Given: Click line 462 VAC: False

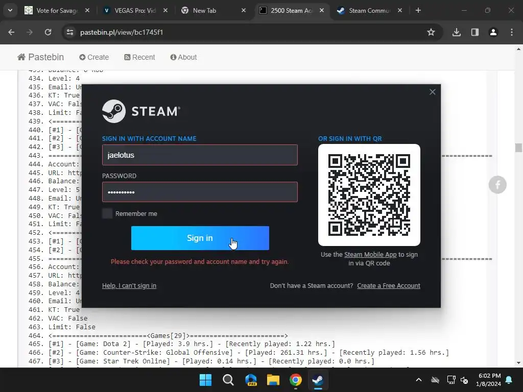Looking at the screenshot, I should [x=68, y=318].
